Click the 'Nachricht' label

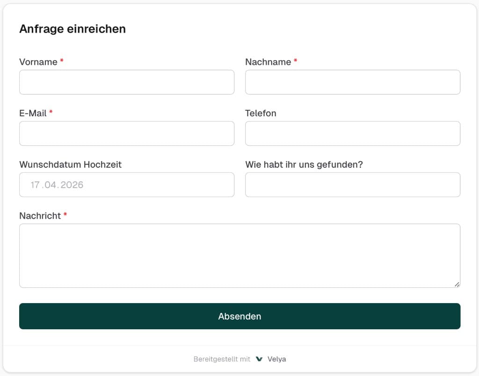click(40, 216)
